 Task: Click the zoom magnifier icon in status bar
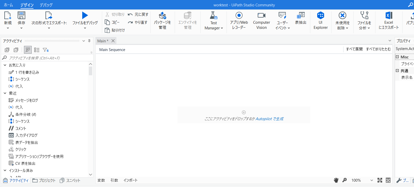pyautogui.click(x=345, y=180)
